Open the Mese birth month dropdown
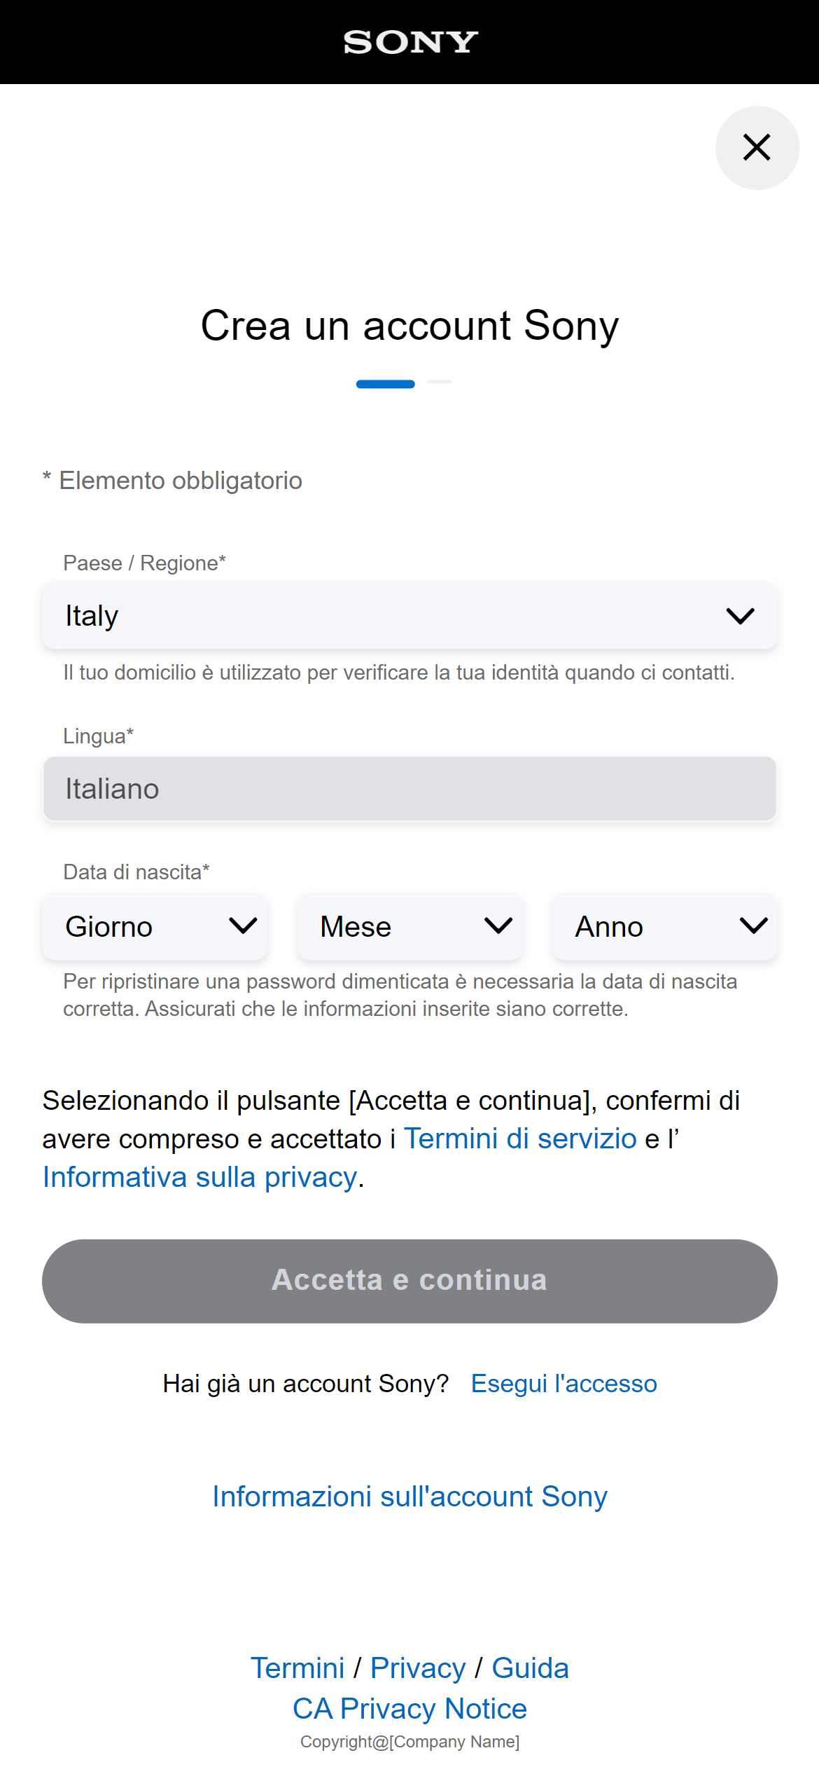Viewport: 819px width, 1774px height. 409,926
